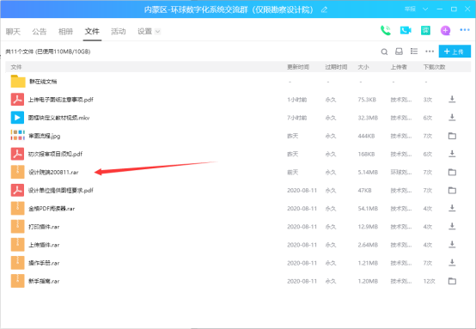This screenshot has height=329, width=476.
Task: Sort by the 文件 column header
Action: pos(16,67)
